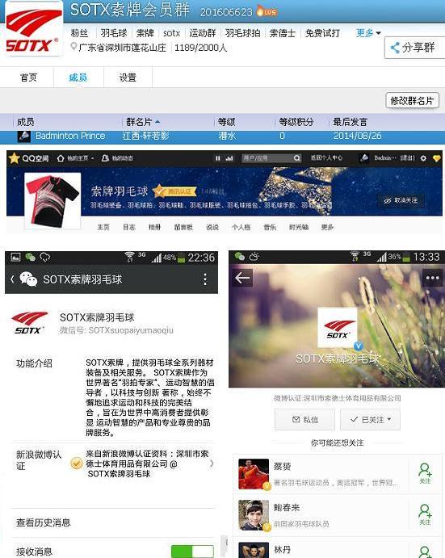The image size is (445, 558).
Task: Send a 私信 message on Weibo
Action: click(304, 420)
